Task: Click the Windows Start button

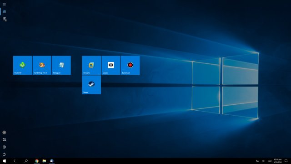Action: click(x=4, y=161)
